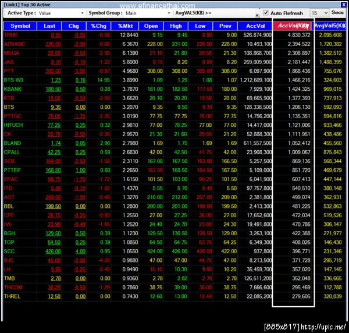Select the INTUCH symbol
The width and height of the screenshot is (349, 333).
[x=13, y=125]
